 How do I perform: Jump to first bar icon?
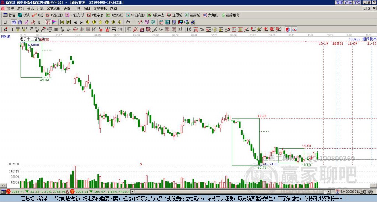pyautogui.click(x=62, y=22)
